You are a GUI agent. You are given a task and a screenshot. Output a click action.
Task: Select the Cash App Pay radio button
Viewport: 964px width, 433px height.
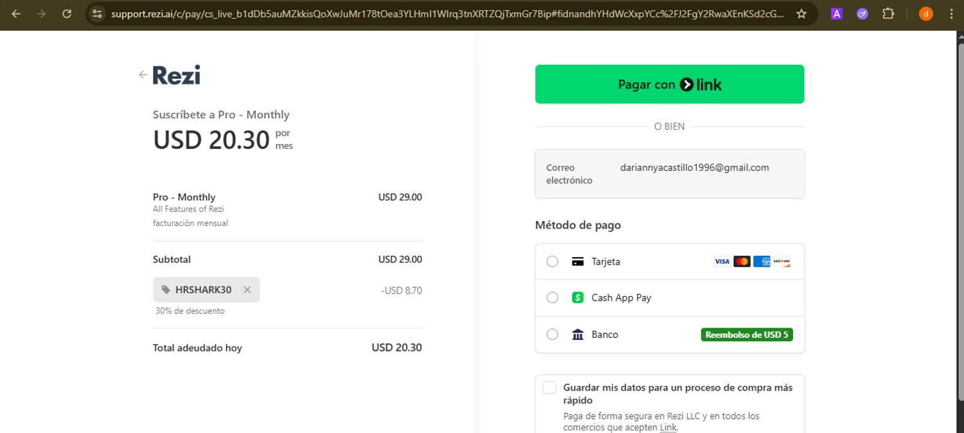pos(552,297)
